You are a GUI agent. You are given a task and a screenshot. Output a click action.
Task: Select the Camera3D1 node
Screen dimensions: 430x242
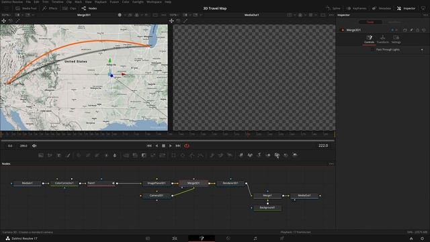pyautogui.click(x=157, y=196)
